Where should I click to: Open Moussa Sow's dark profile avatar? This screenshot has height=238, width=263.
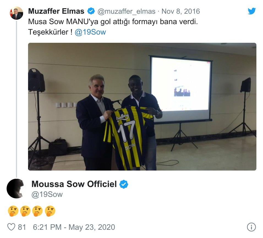tap(16, 189)
